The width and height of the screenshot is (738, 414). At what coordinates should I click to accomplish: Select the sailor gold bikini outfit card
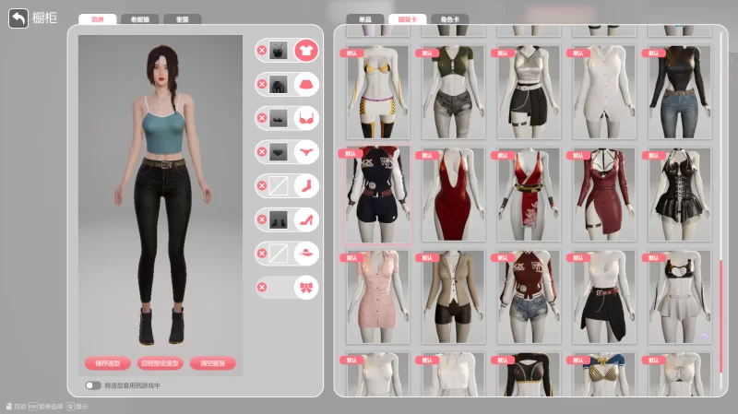(604, 374)
